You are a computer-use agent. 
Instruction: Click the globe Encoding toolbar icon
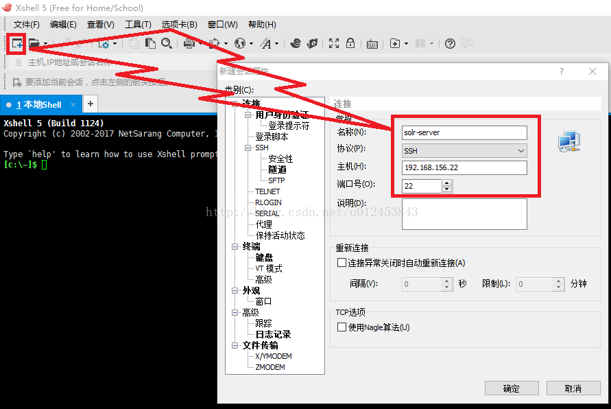coord(240,43)
